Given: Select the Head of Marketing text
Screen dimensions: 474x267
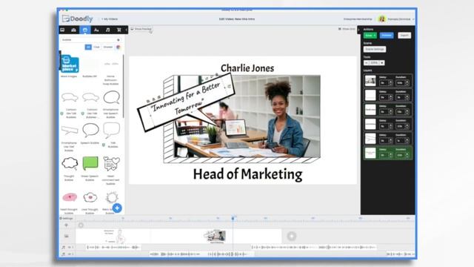Looking at the screenshot, I should [247, 174].
